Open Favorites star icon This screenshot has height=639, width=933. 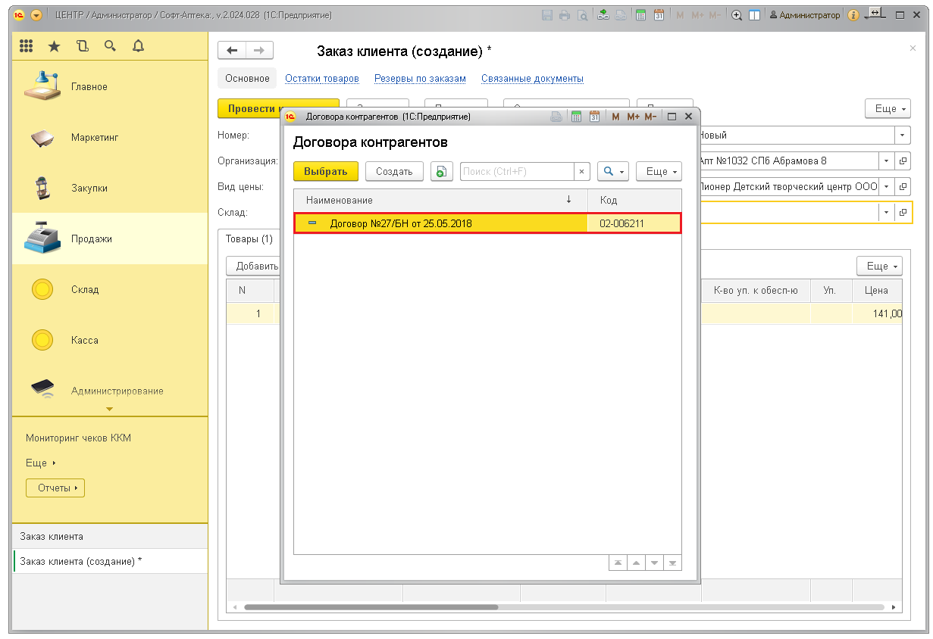point(54,47)
